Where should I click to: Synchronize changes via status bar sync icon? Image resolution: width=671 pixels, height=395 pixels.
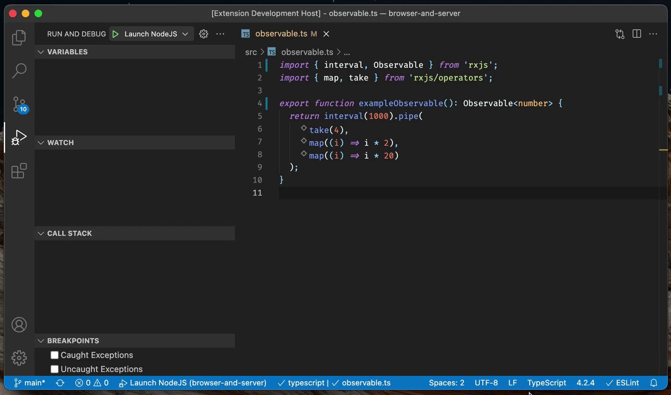[x=60, y=383]
